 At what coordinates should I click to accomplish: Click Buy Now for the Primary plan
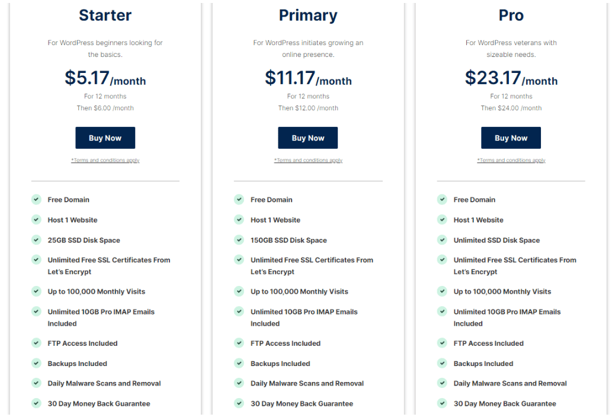(x=307, y=138)
